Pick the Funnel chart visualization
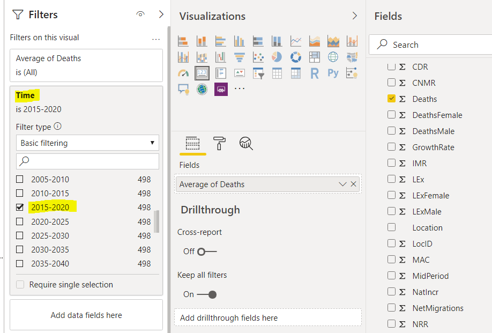This screenshot has height=333, width=492. (239, 57)
